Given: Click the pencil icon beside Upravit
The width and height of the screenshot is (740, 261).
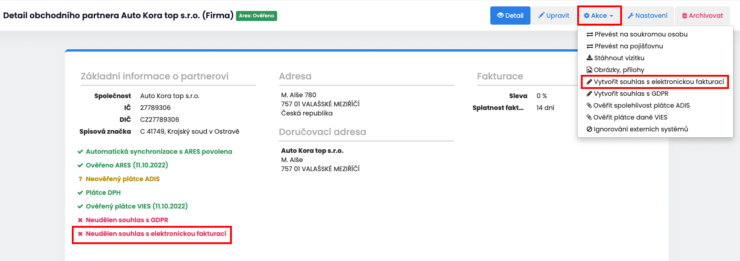Looking at the screenshot, I should click(542, 16).
